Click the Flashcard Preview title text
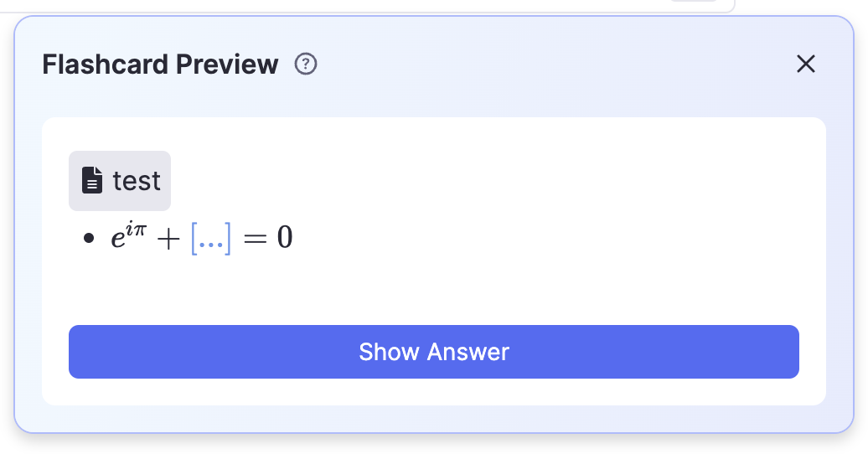 [x=160, y=64]
